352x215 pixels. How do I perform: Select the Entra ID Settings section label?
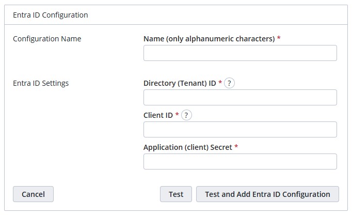(41, 83)
